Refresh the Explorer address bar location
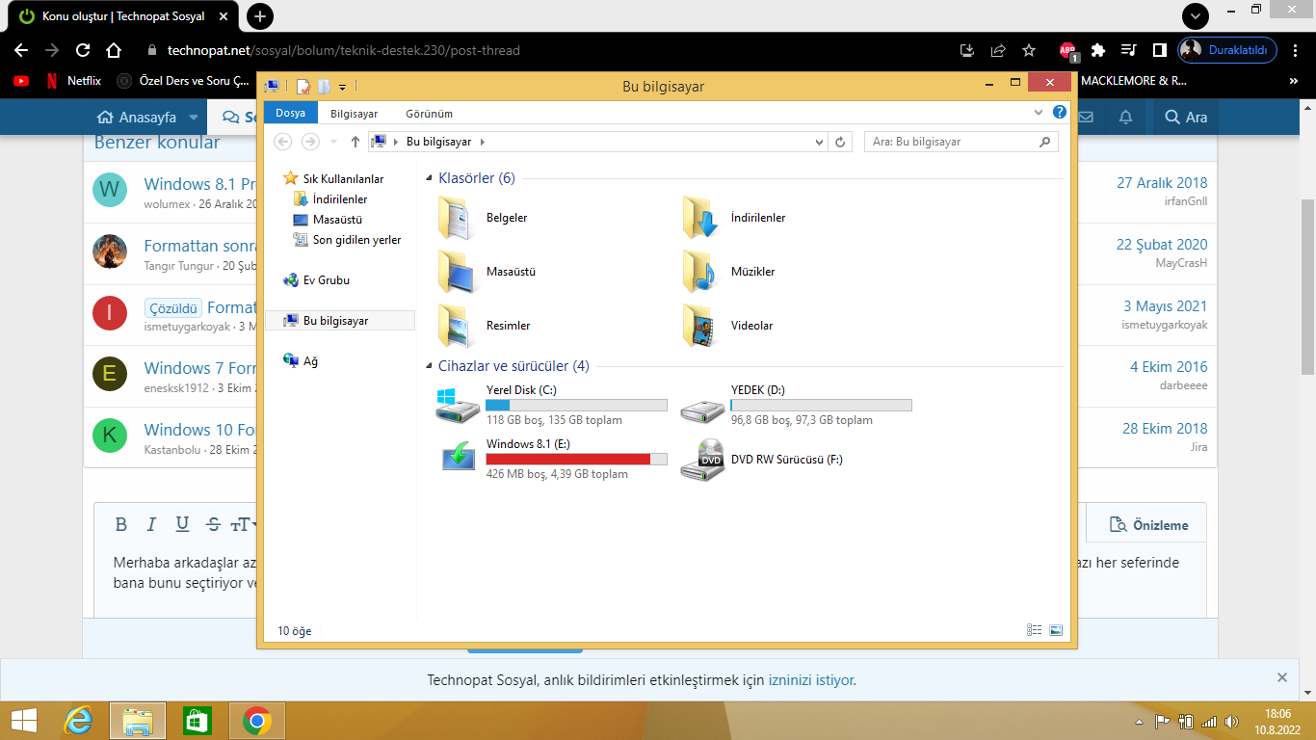 tap(840, 142)
